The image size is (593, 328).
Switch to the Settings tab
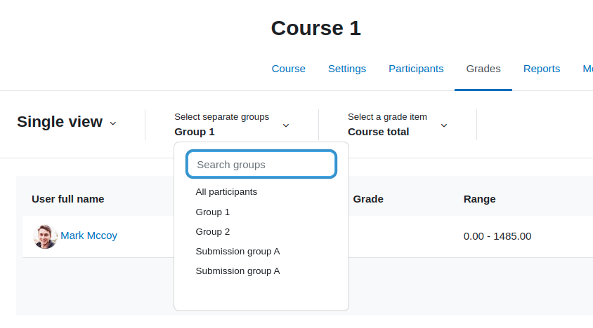pyautogui.click(x=347, y=69)
